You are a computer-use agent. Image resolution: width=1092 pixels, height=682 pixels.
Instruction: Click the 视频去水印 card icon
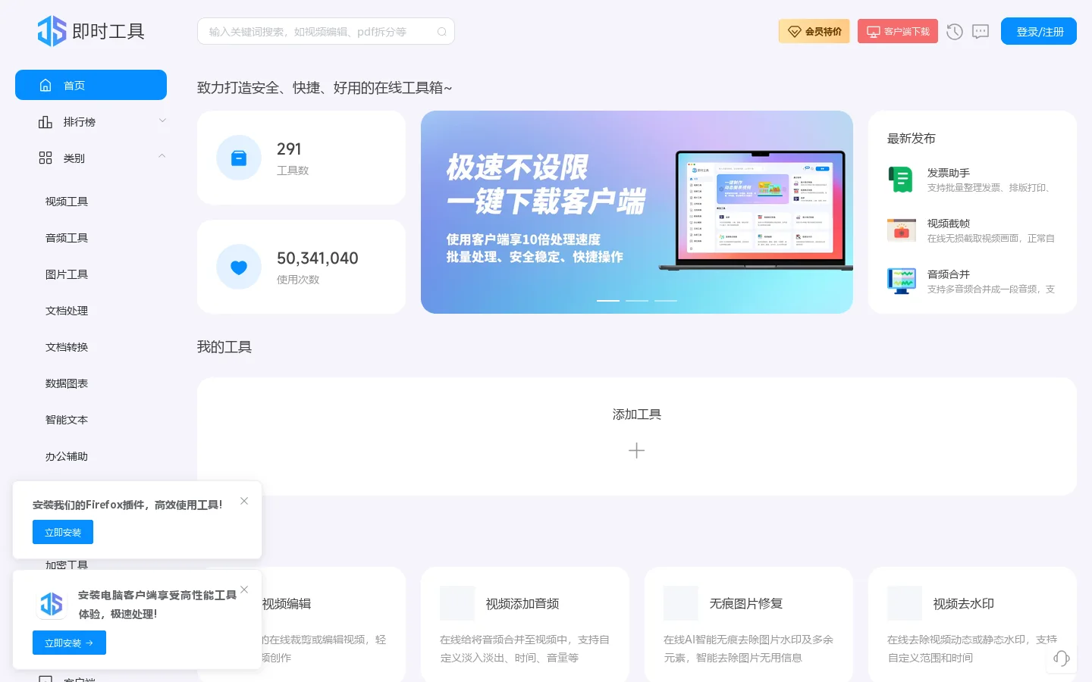coord(905,603)
